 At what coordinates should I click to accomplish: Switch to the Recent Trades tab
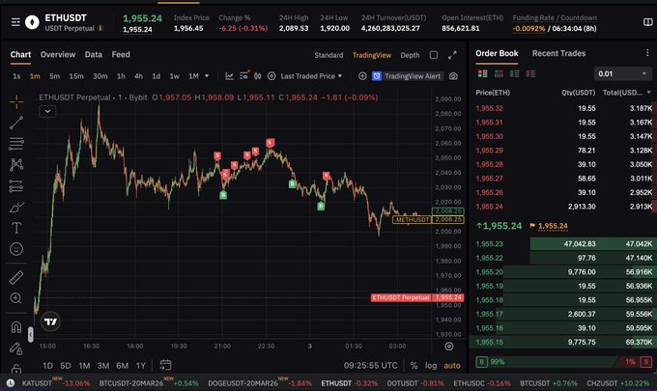tap(558, 54)
